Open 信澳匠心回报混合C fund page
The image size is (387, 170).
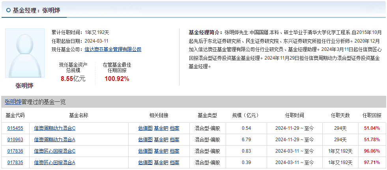pyautogui.click(x=55, y=151)
